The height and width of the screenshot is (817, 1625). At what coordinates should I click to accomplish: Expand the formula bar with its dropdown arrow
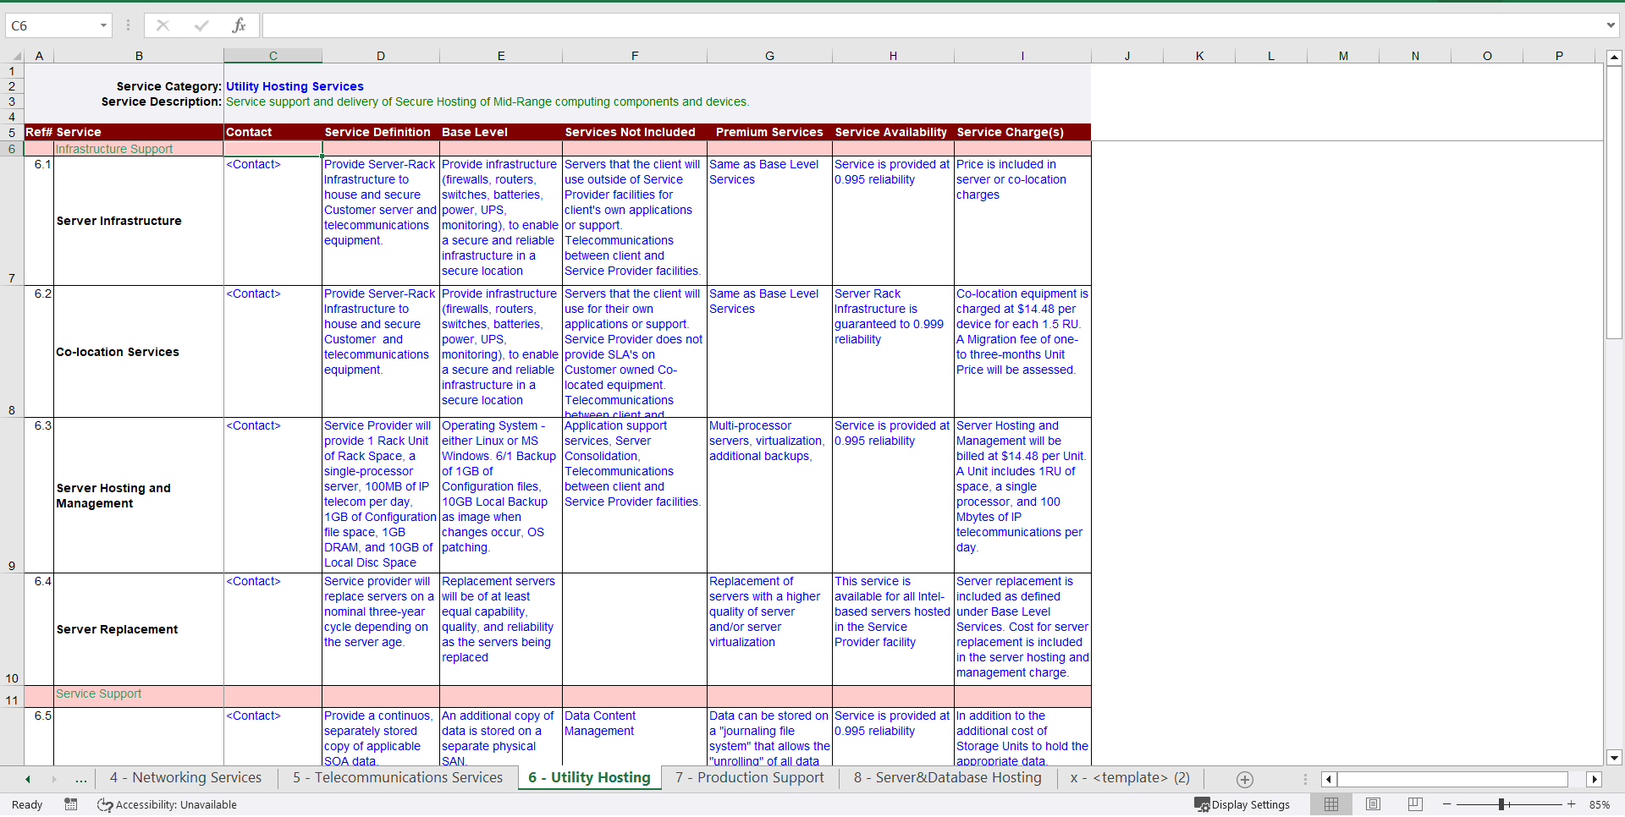tap(1612, 25)
